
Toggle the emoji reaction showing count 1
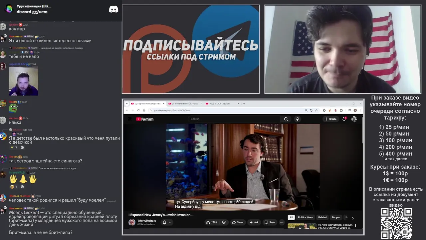tap(13, 187)
